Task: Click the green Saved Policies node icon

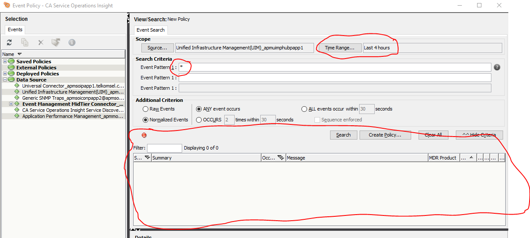Action: tap(11, 61)
